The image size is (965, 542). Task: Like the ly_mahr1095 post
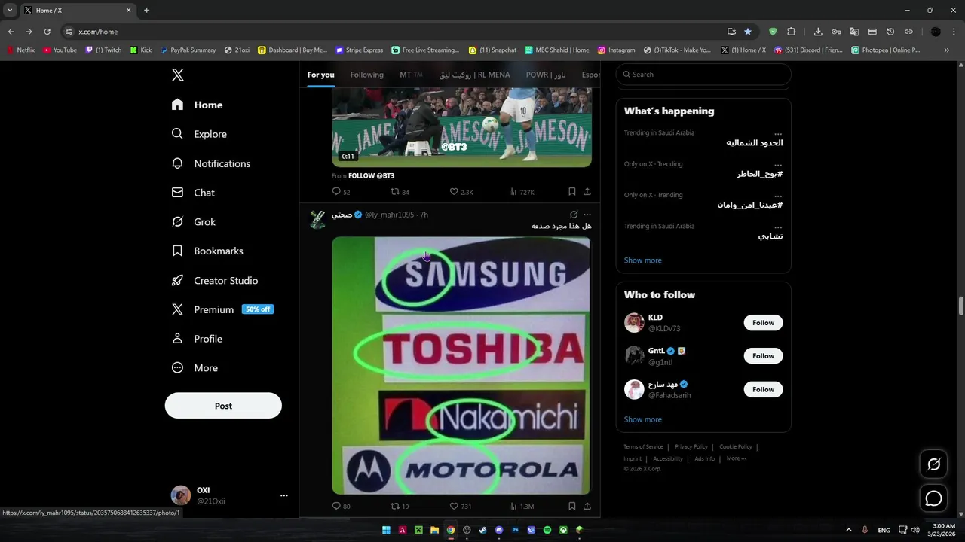(461, 507)
